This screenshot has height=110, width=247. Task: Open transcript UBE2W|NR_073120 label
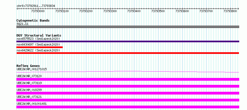point(29,76)
